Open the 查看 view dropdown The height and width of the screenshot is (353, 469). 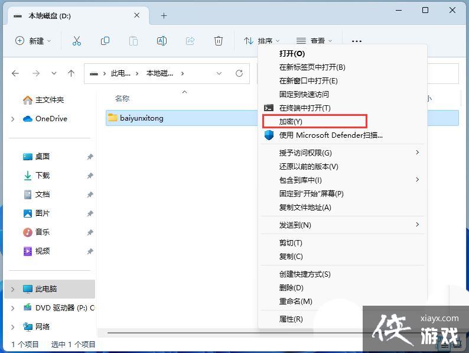click(x=314, y=41)
